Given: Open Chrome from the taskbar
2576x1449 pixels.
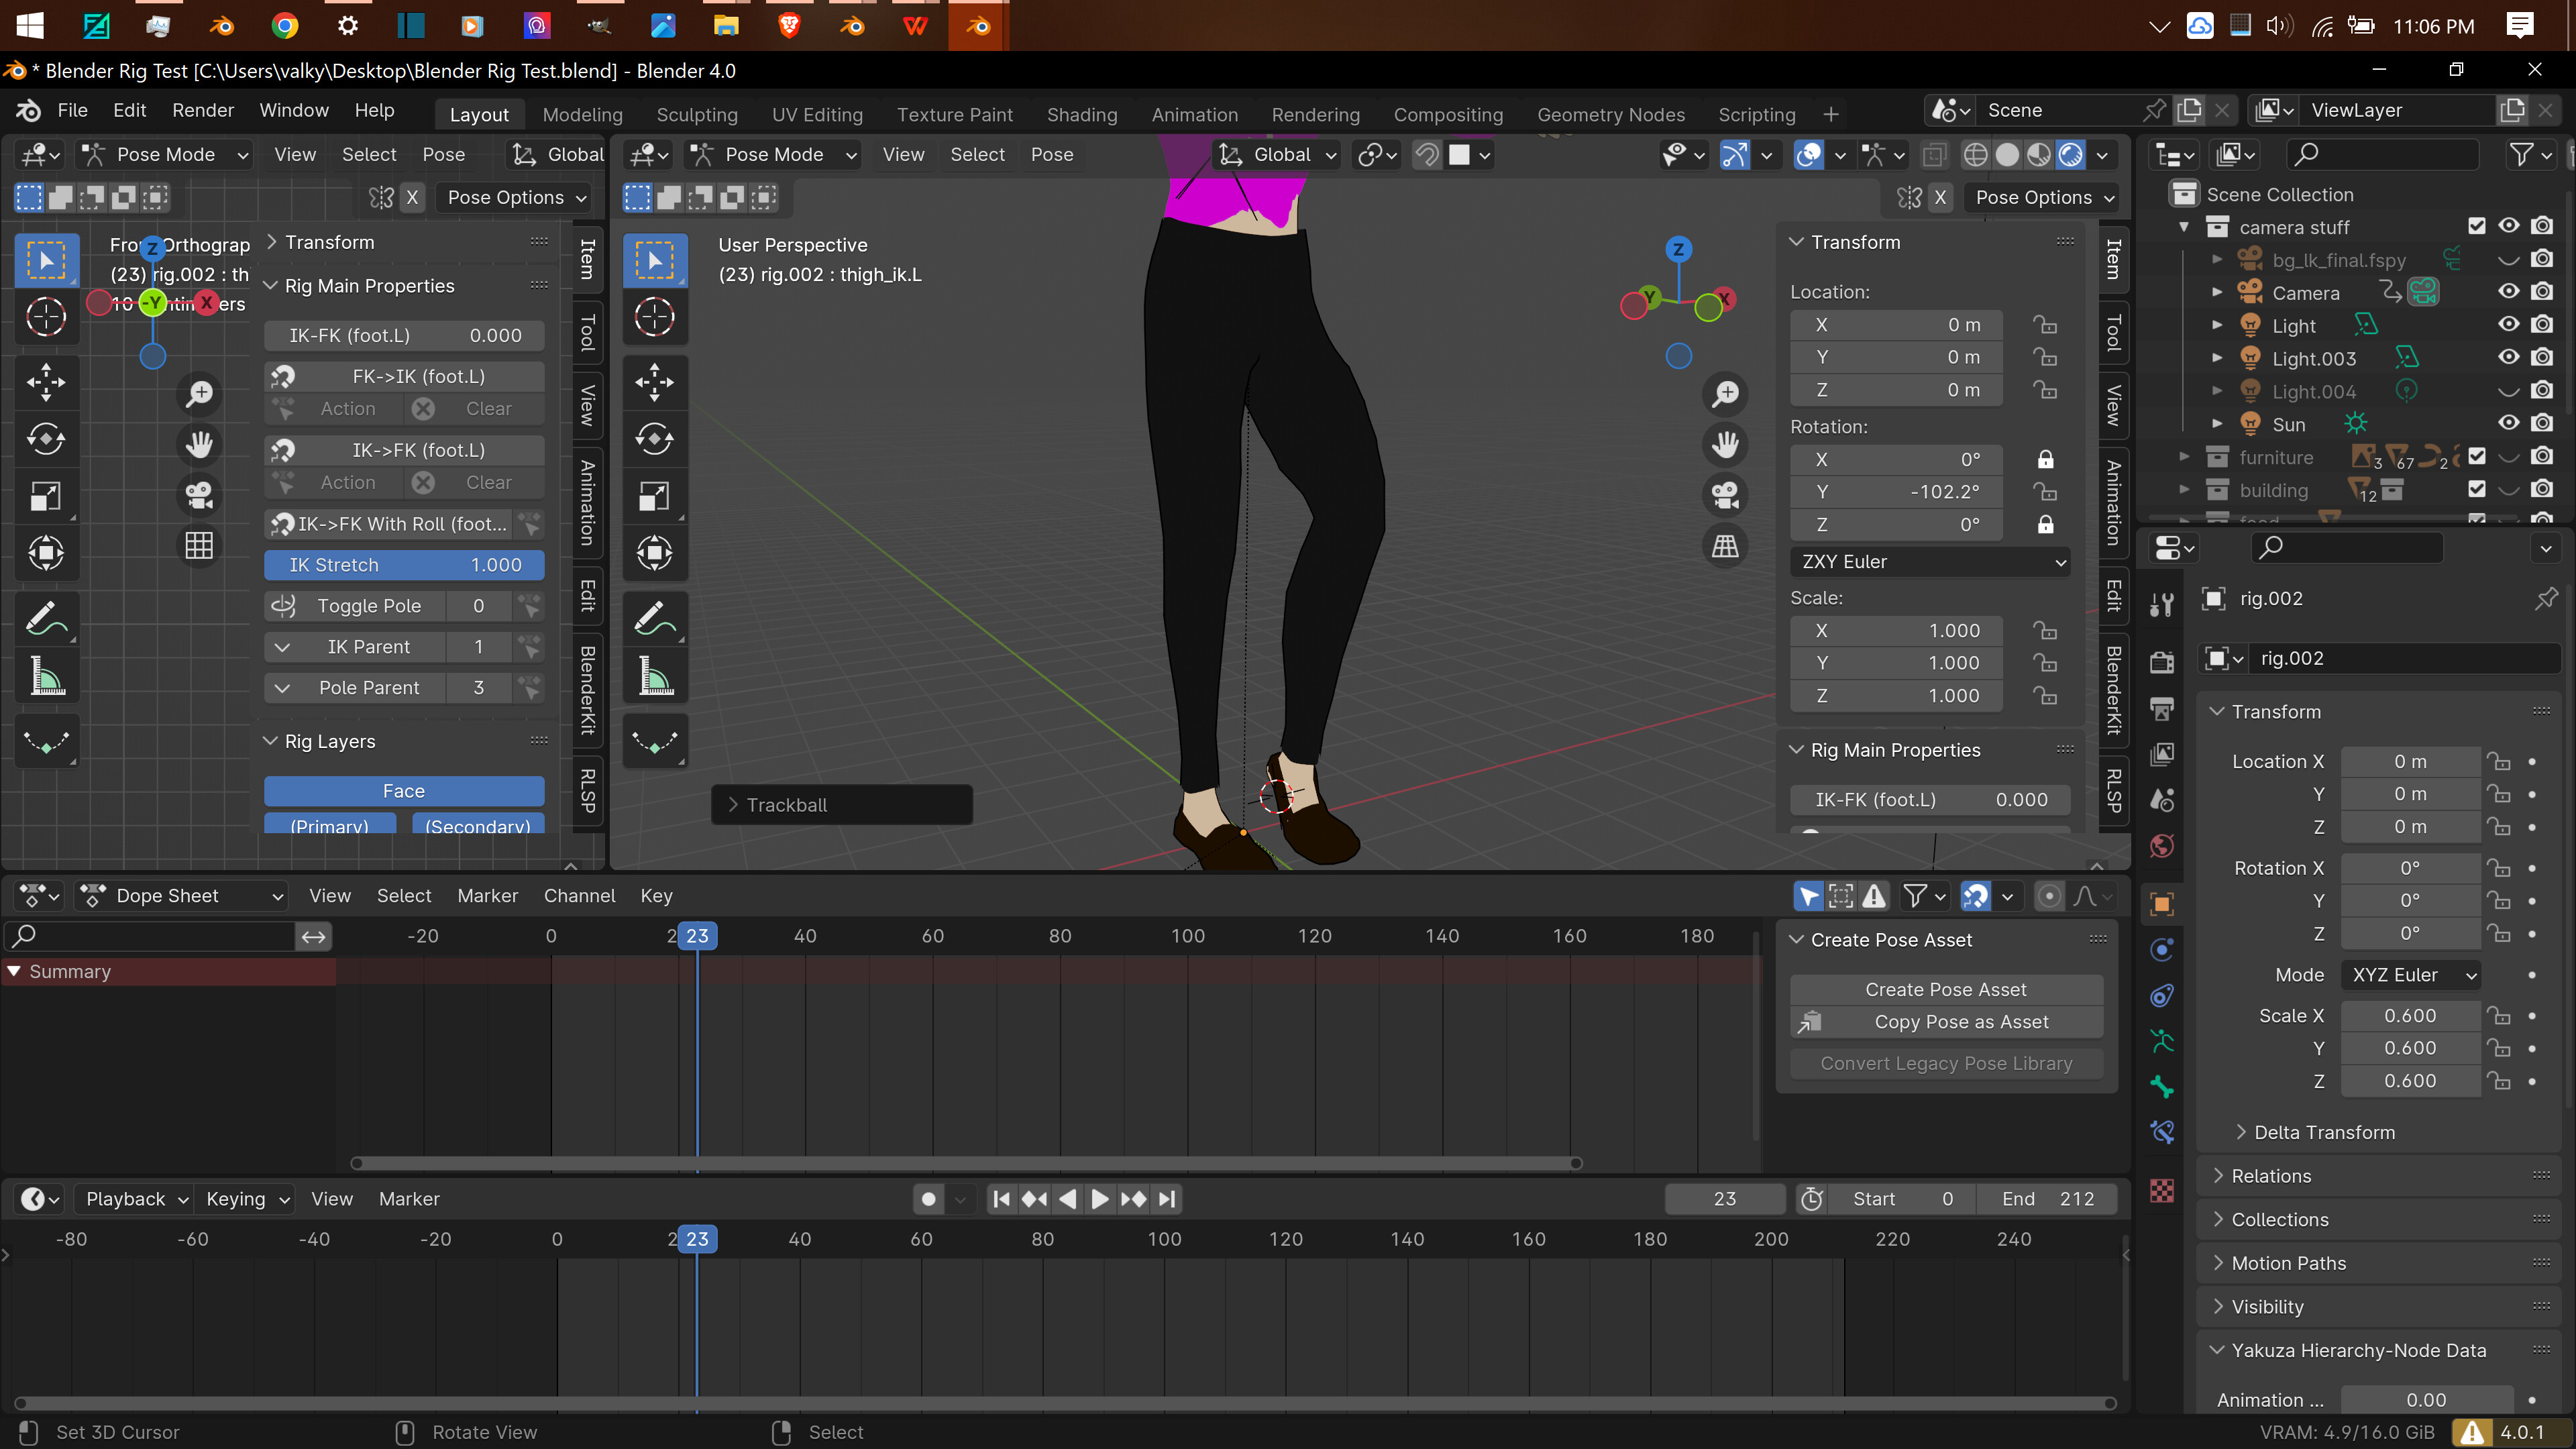Looking at the screenshot, I should pyautogui.click(x=285, y=25).
